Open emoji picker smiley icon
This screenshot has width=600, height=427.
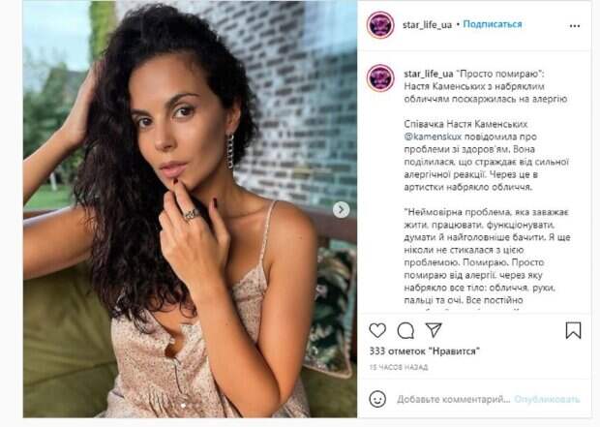(x=377, y=399)
